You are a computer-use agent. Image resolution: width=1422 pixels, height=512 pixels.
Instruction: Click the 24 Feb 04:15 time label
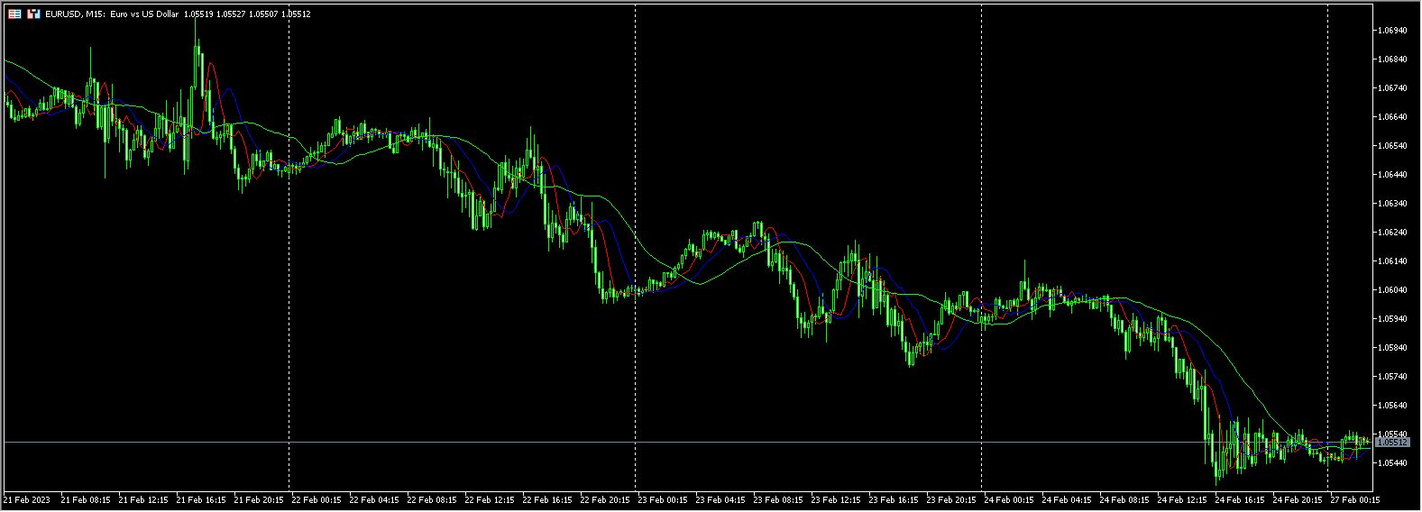pos(1067,499)
